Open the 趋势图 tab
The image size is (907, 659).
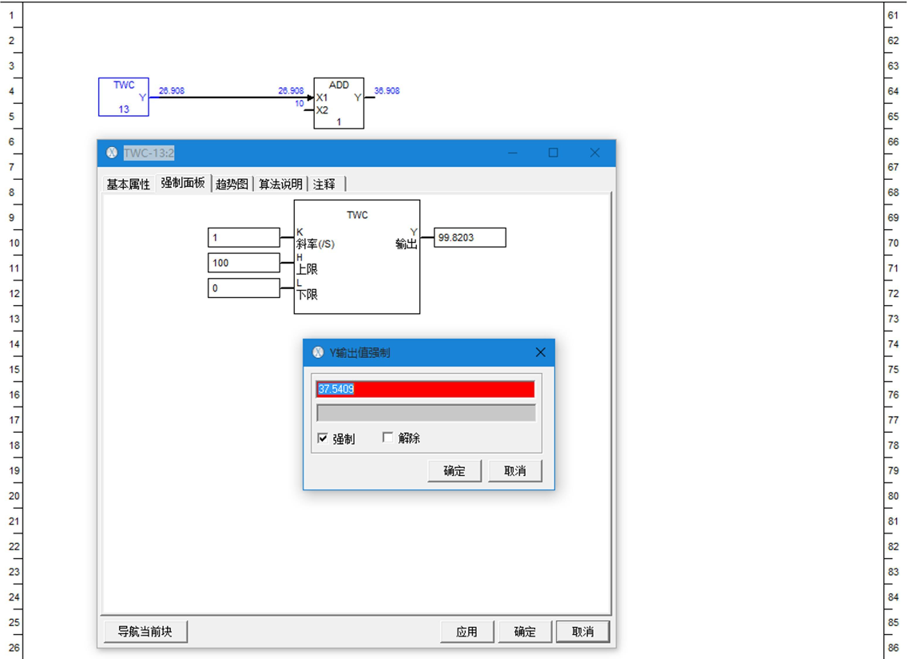pyautogui.click(x=232, y=184)
